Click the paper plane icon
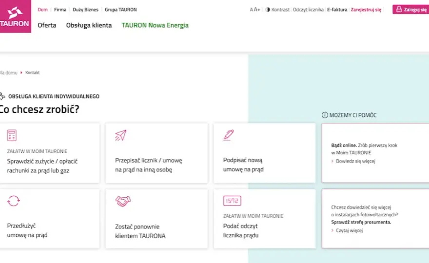Viewport: 429px width, 263px height. (121, 135)
